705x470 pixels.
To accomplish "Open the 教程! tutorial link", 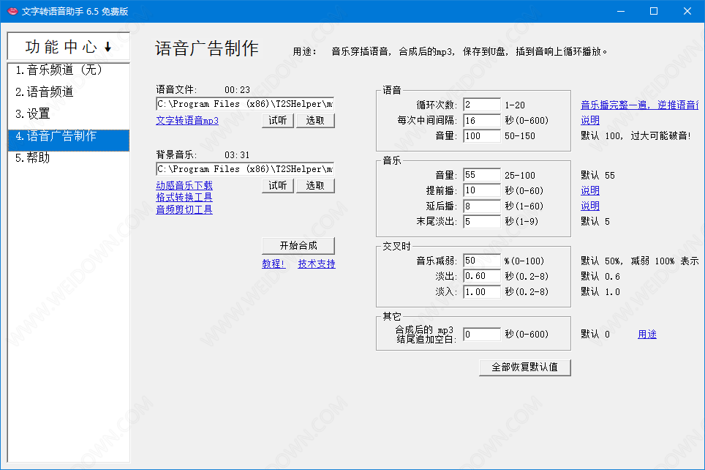I will pos(274,264).
